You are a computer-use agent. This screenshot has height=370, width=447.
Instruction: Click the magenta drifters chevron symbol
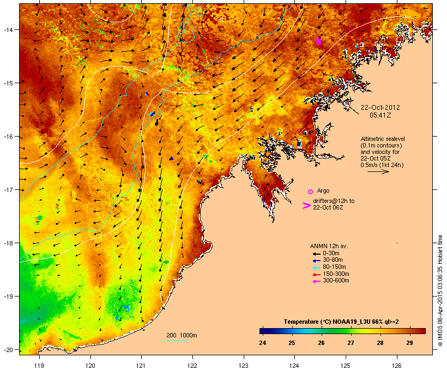coord(306,206)
